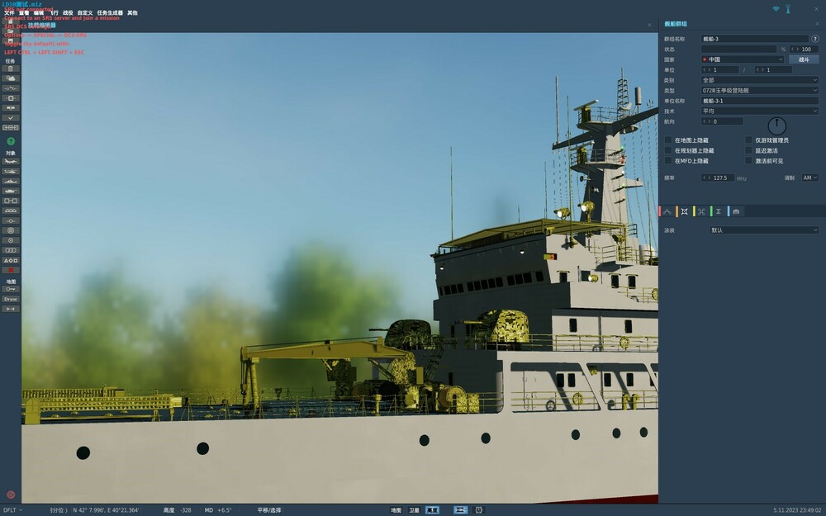Image resolution: width=826 pixels, height=516 pixels.
Task: Enable 激活前可见 checkbox
Action: tap(748, 161)
